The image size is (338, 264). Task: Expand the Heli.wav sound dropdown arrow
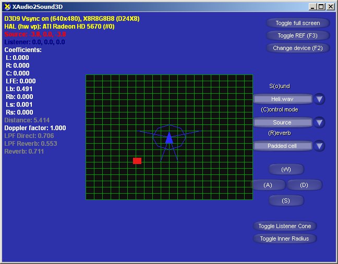coord(320,99)
